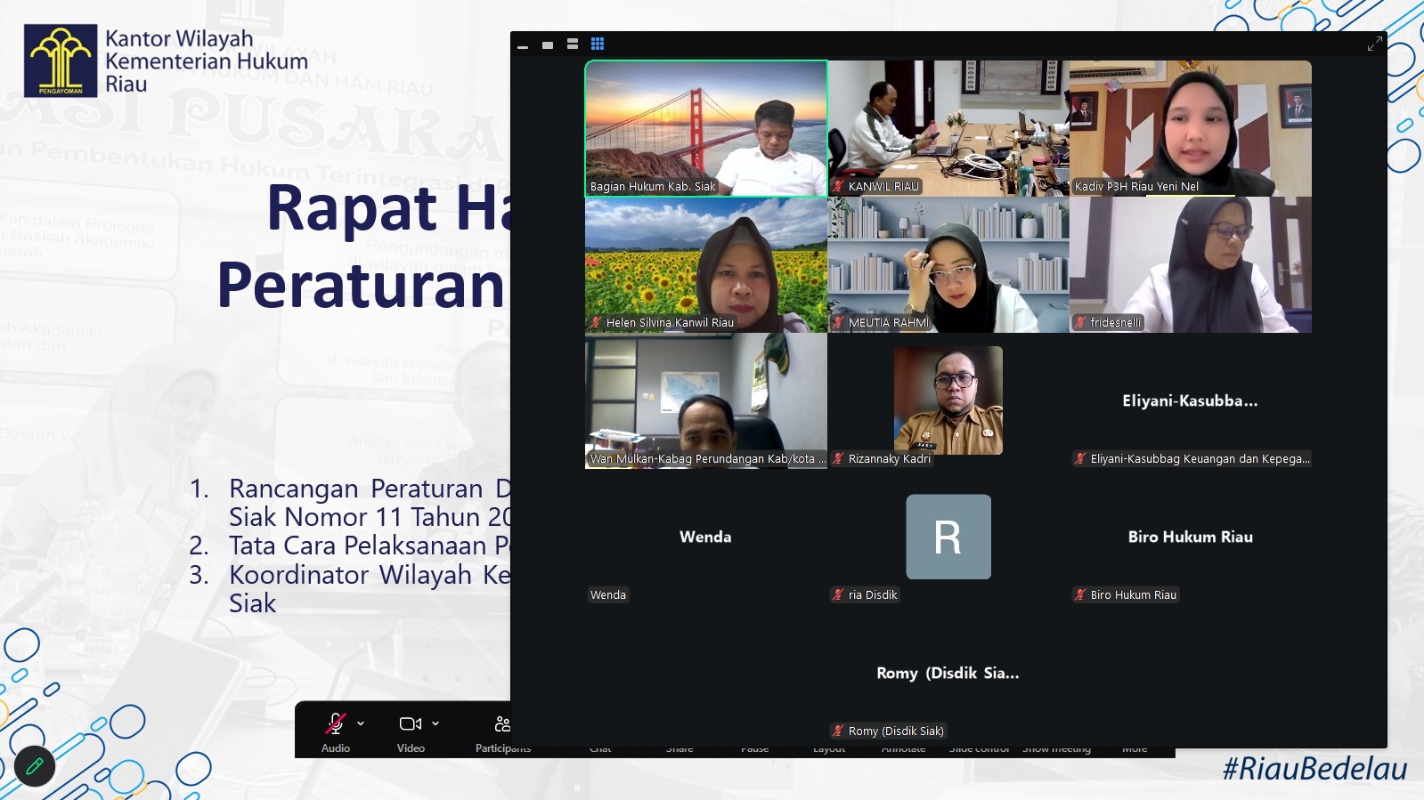Click muted mic icon beside MEUTIA RAHMI
Viewport: 1424px width, 800px height.
pyautogui.click(x=838, y=323)
